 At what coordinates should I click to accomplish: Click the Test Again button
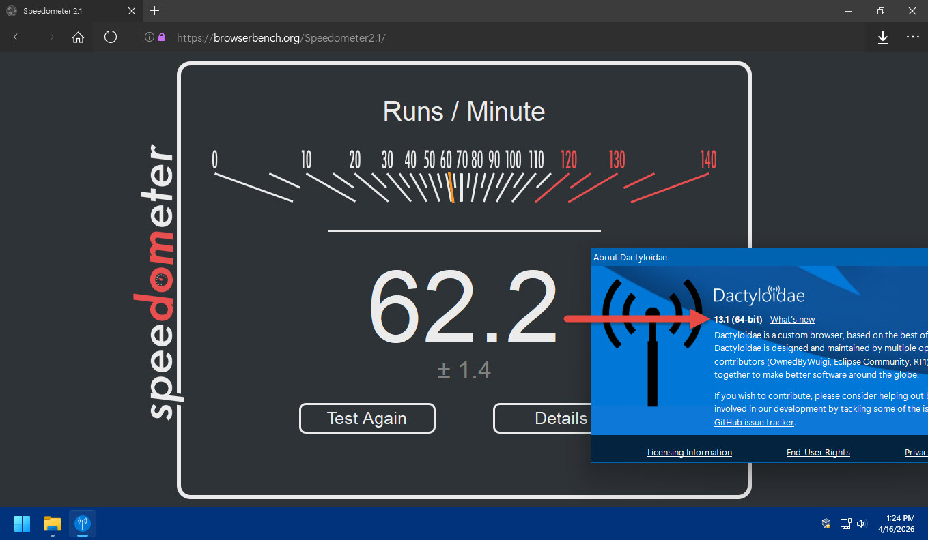[x=367, y=418]
